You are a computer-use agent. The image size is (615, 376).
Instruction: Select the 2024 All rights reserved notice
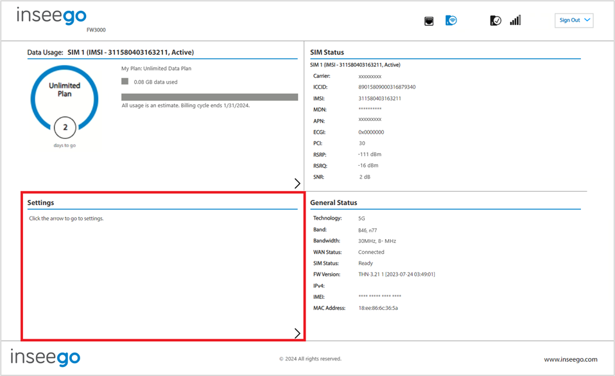pos(310,359)
